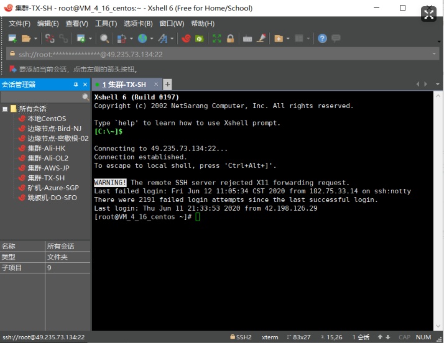This screenshot has height=343, width=444.
Task: Select session 边缘节点-密歇根-02
Action: click(x=58, y=139)
